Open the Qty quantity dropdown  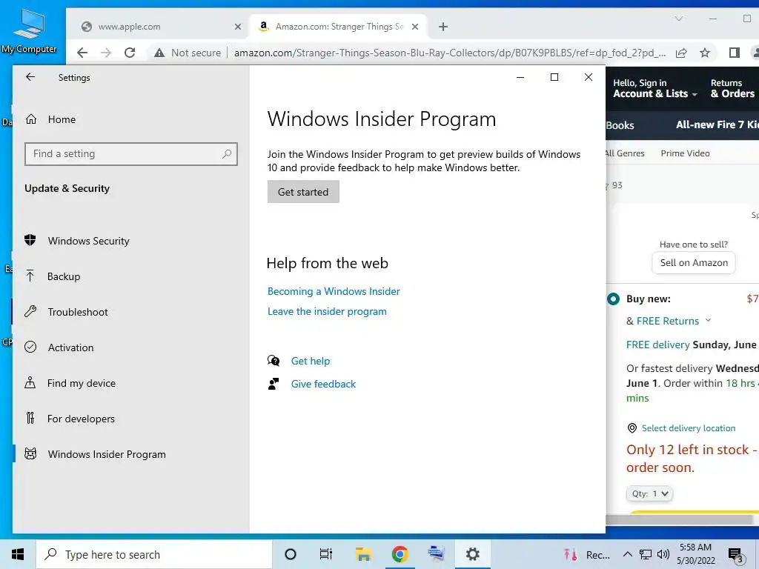click(649, 493)
